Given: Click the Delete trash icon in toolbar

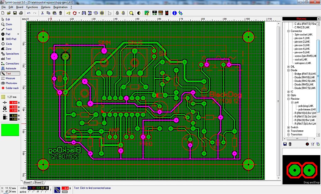Looking at the screenshot, I should point(61,13).
